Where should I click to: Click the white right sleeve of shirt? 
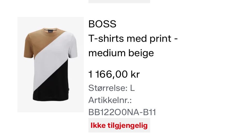(x=73, y=47)
